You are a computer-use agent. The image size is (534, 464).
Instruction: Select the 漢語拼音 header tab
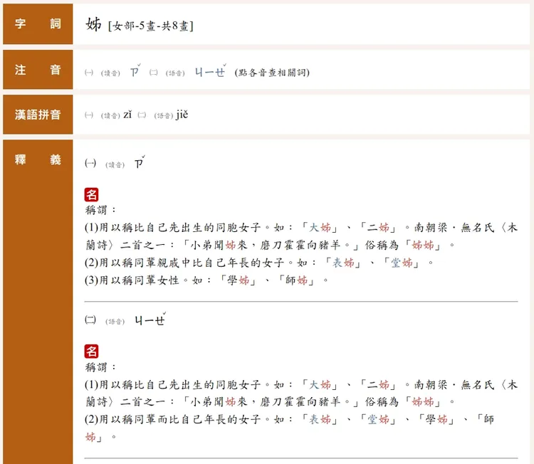(38, 115)
